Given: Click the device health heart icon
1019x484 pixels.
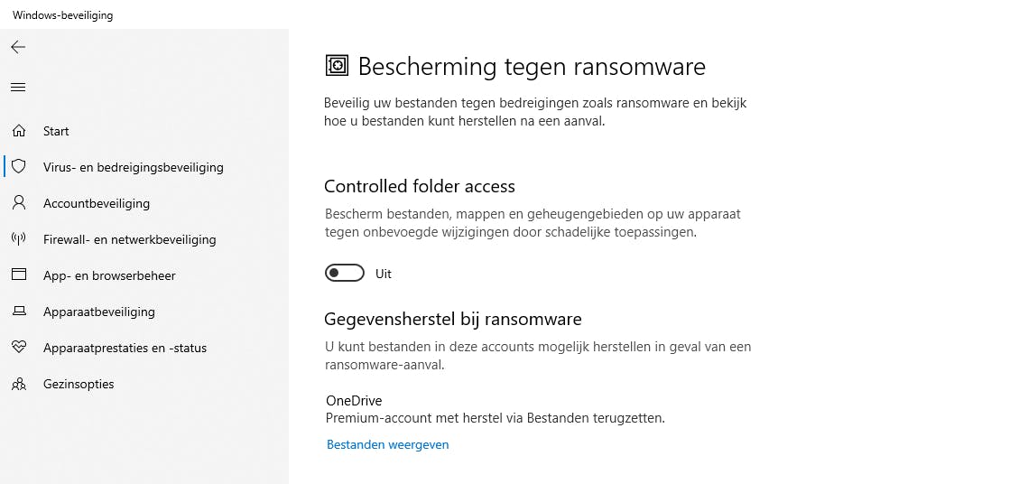Looking at the screenshot, I should pyautogui.click(x=18, y=348).
